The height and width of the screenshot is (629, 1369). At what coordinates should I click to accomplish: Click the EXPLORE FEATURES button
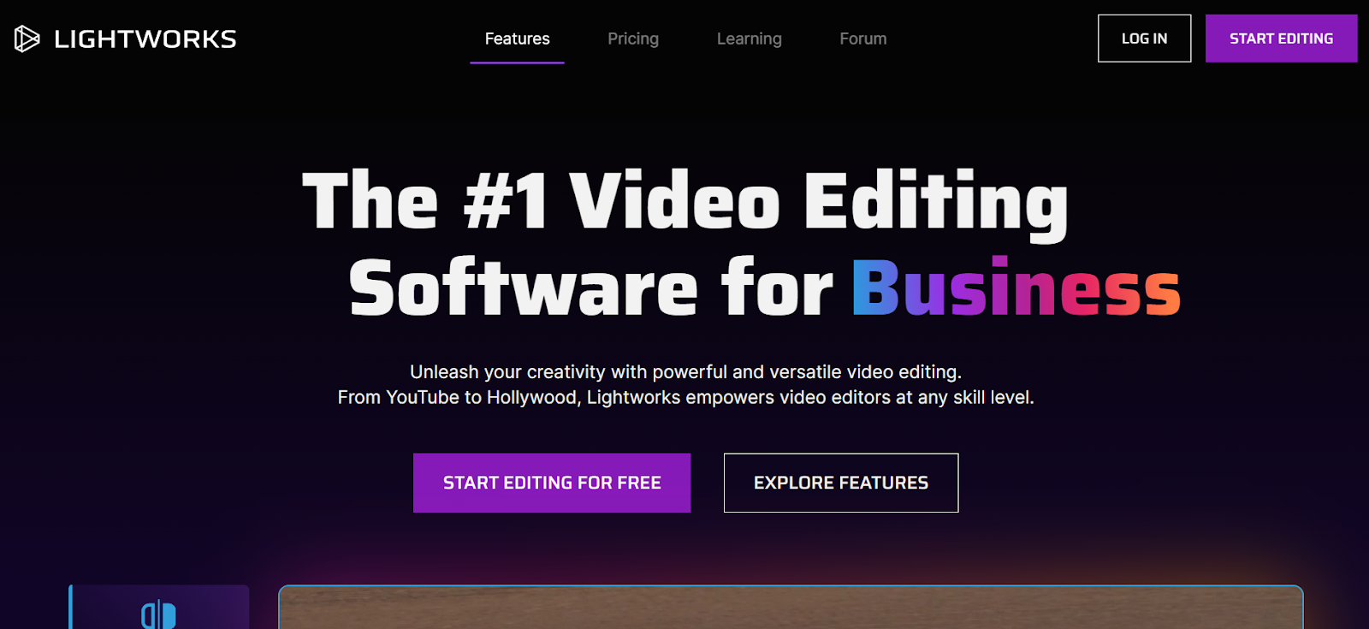(841, 483)
